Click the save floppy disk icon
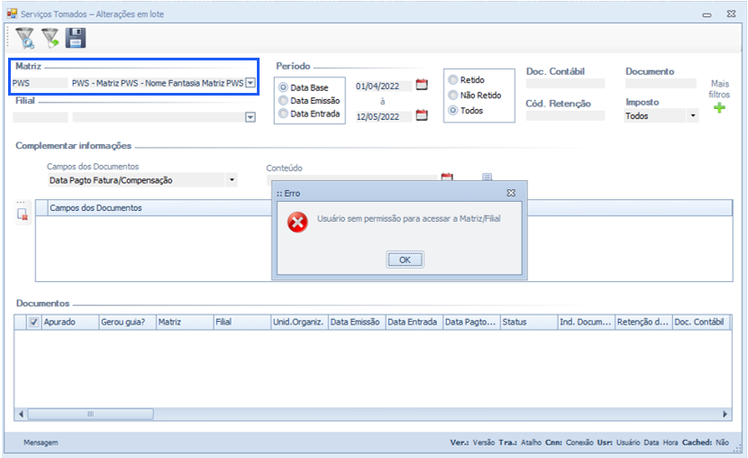This screenshot has height=458, width=748. 76,38
